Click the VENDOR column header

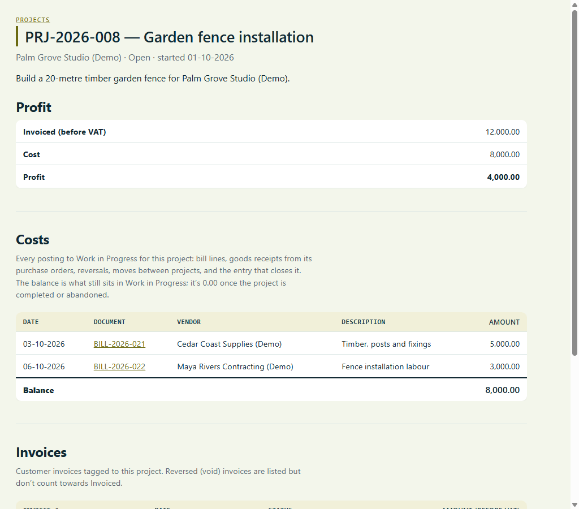pos(189,322)
